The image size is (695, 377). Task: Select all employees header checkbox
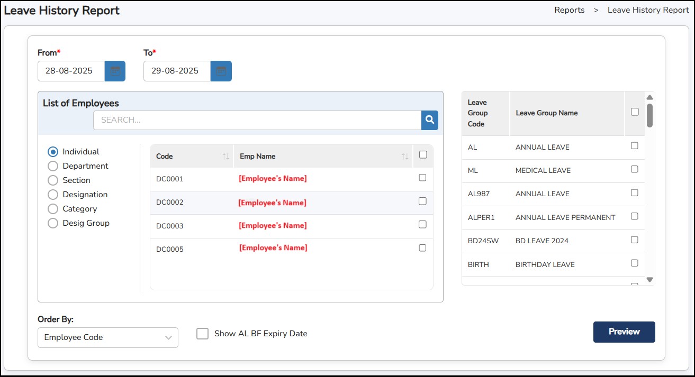tap(422, 155)
